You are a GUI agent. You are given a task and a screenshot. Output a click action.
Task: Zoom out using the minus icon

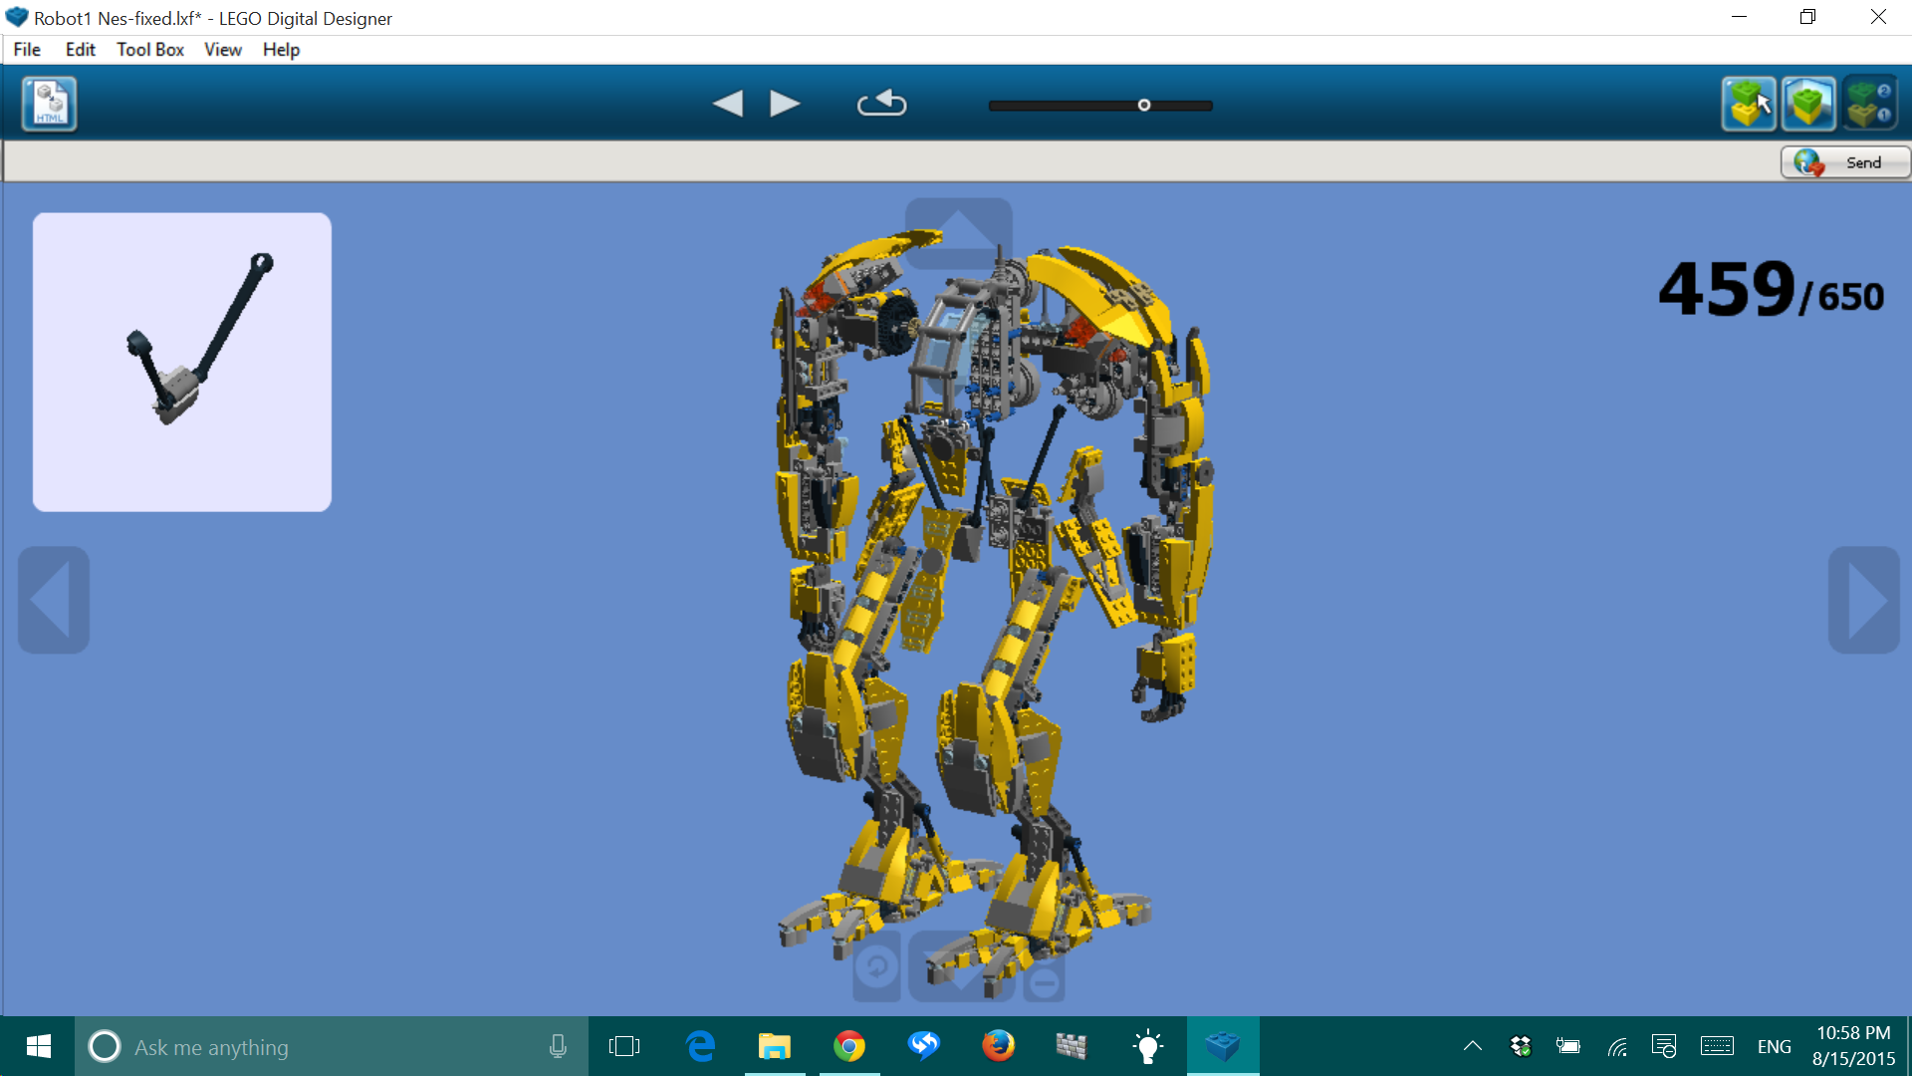point(1044,981)
